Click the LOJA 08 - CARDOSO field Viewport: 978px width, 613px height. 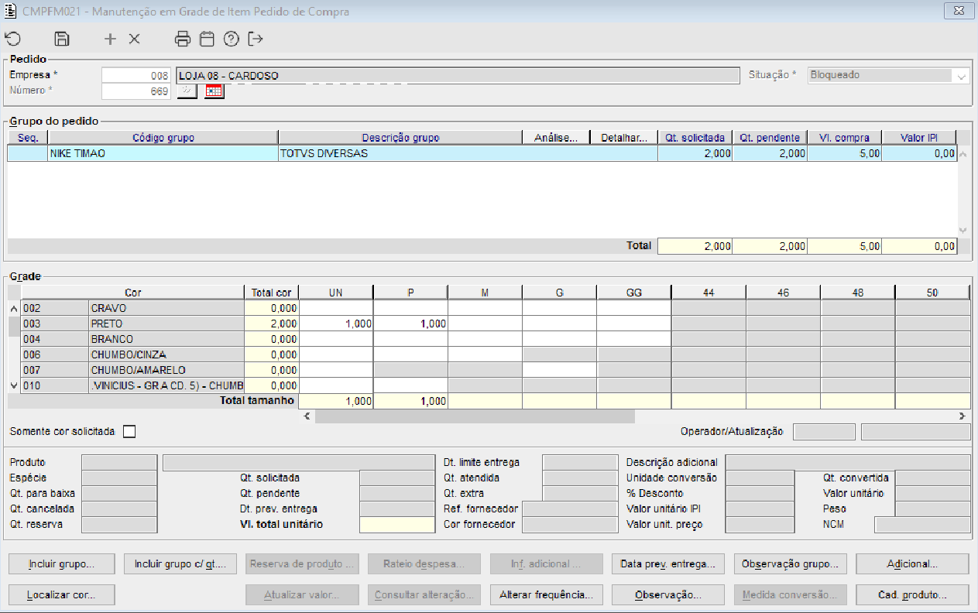click(x=458, y=76)
